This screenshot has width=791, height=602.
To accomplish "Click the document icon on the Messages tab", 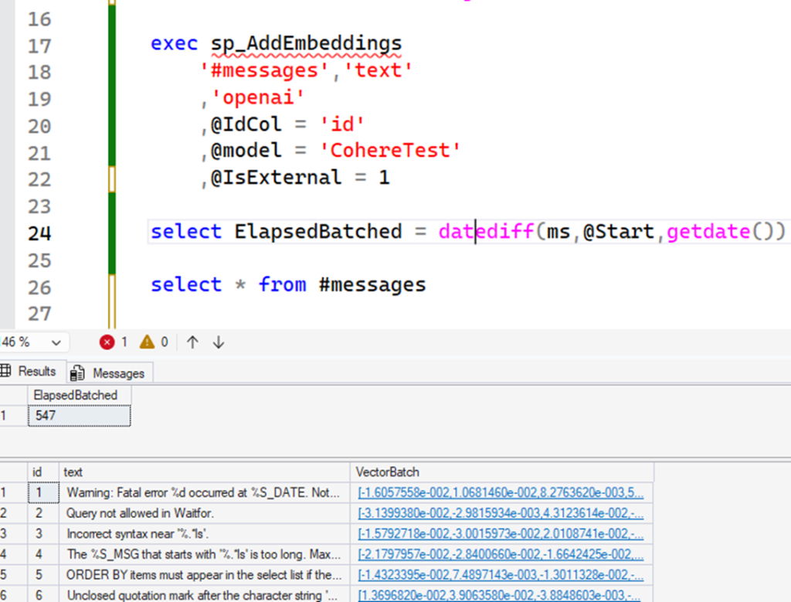I will [x=76, y=372].
